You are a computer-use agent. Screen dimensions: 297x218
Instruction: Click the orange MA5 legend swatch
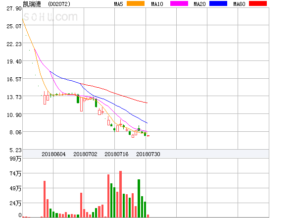coord(136,3)
